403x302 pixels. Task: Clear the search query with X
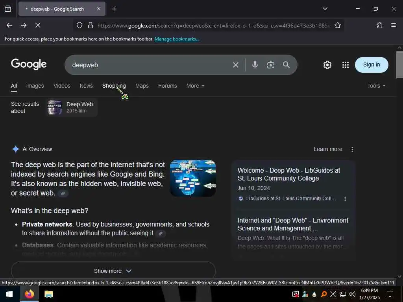(235, 65)
